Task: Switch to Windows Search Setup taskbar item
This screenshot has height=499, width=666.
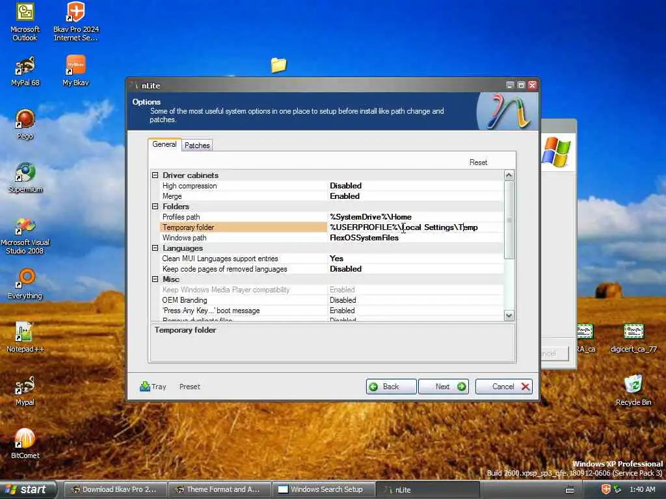Action: pos(323,490)
